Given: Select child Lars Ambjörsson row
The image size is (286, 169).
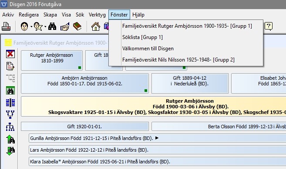Looking at the screenshot, I should [x=157, y=150].
